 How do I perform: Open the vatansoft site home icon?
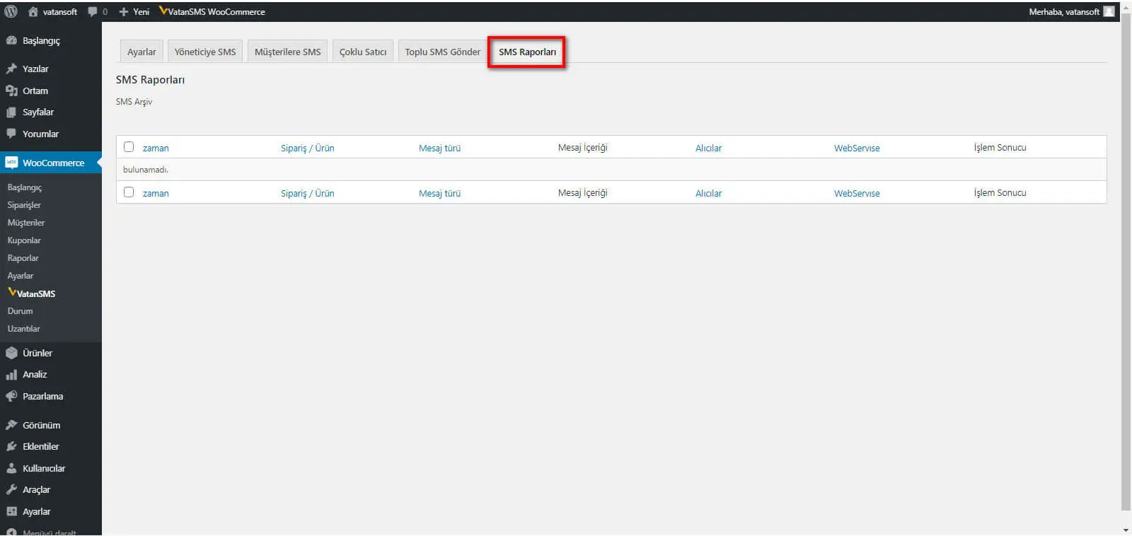pos(33,11)
